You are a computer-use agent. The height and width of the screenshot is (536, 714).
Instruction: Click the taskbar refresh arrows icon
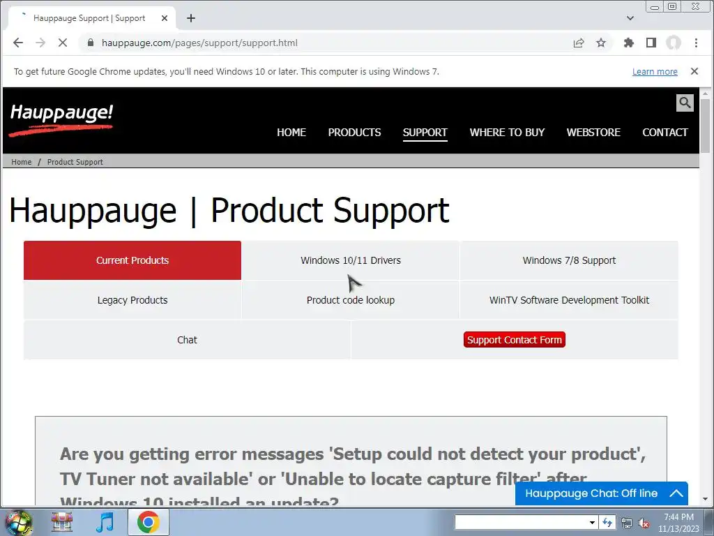pyautogui.click(x=607, y=522)
